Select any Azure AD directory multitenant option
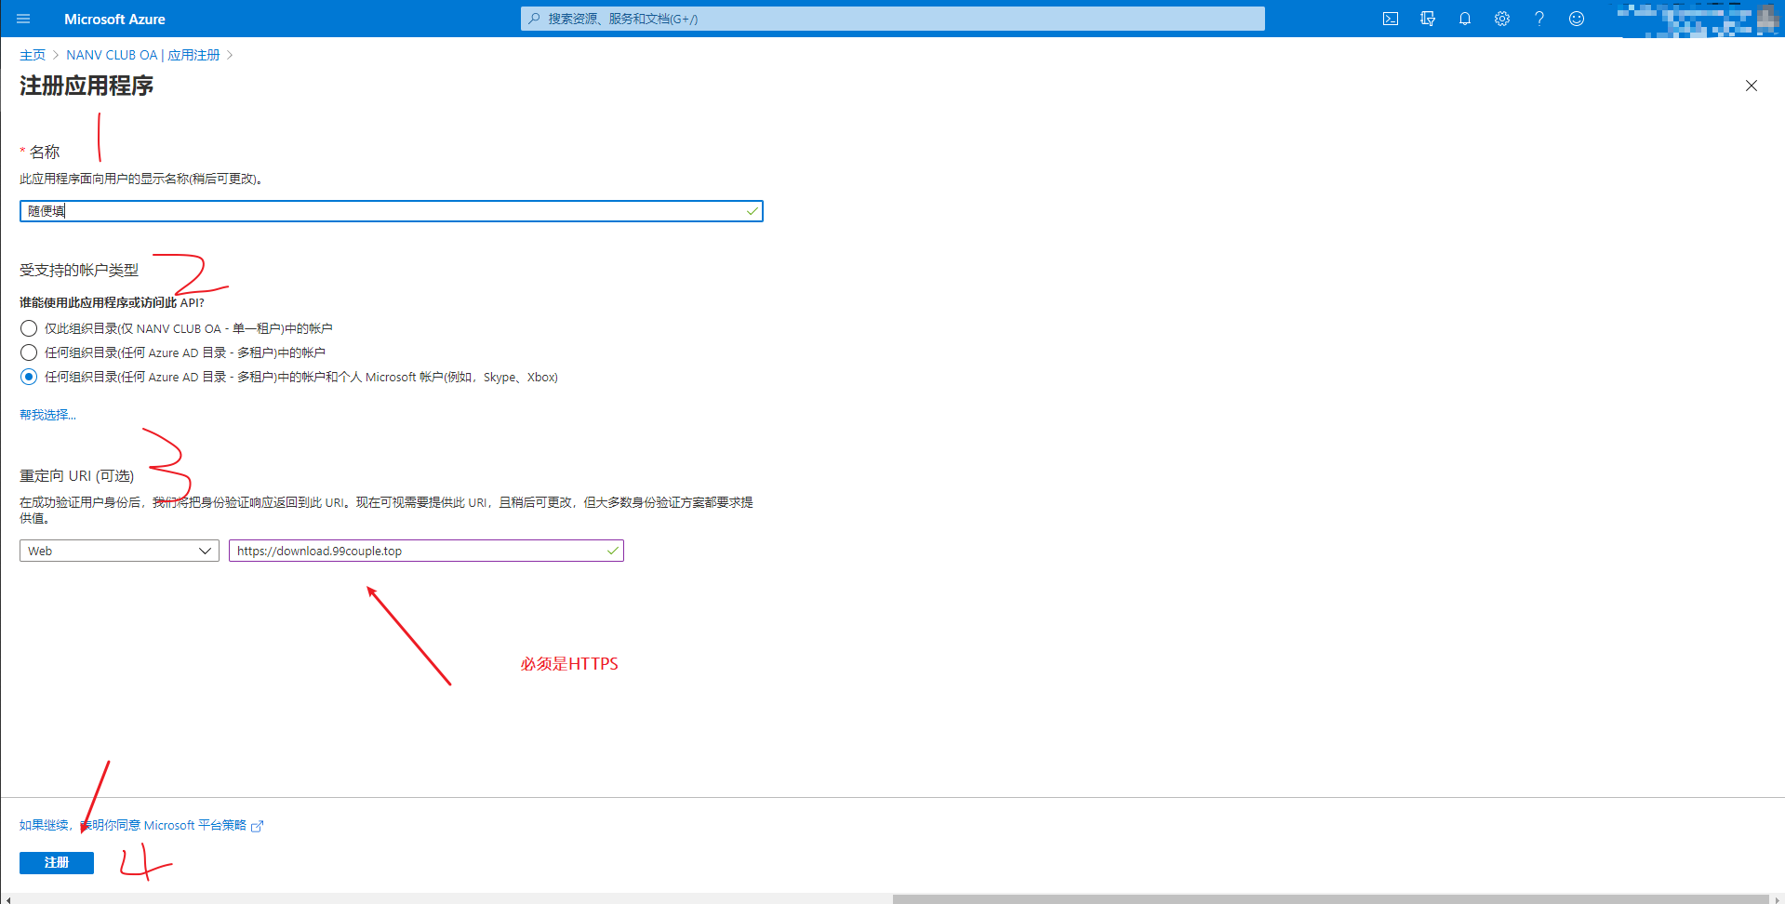This screenshot has height=904, width=1785. point(29,352)
